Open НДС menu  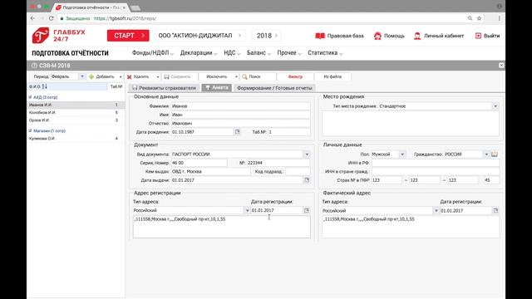point(232,53)
